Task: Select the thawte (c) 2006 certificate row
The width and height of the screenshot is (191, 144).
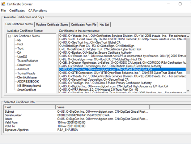Action: [122, 76]
